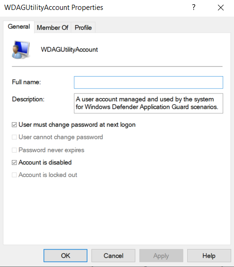Click the 'Description:' label
Screen dimensions: 234x267
click(x=28, y=99)
